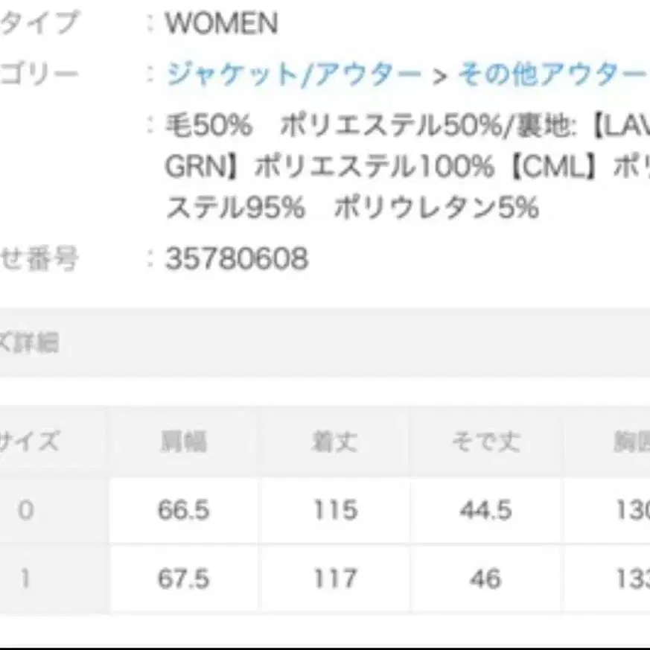
Task: Click the 毛50% material composition text
Action: coord(197,127)
